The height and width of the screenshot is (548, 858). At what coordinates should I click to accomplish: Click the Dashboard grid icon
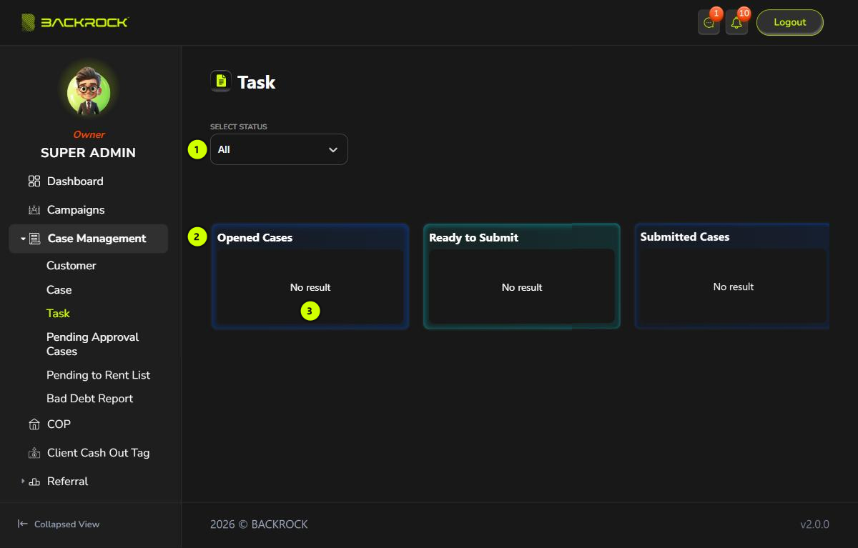click(34, 181)
